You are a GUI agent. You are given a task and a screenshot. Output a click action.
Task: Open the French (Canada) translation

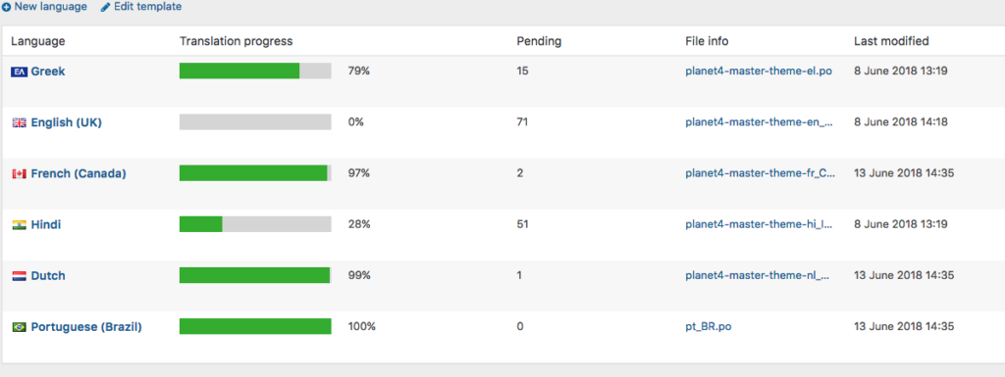point(79,173)
